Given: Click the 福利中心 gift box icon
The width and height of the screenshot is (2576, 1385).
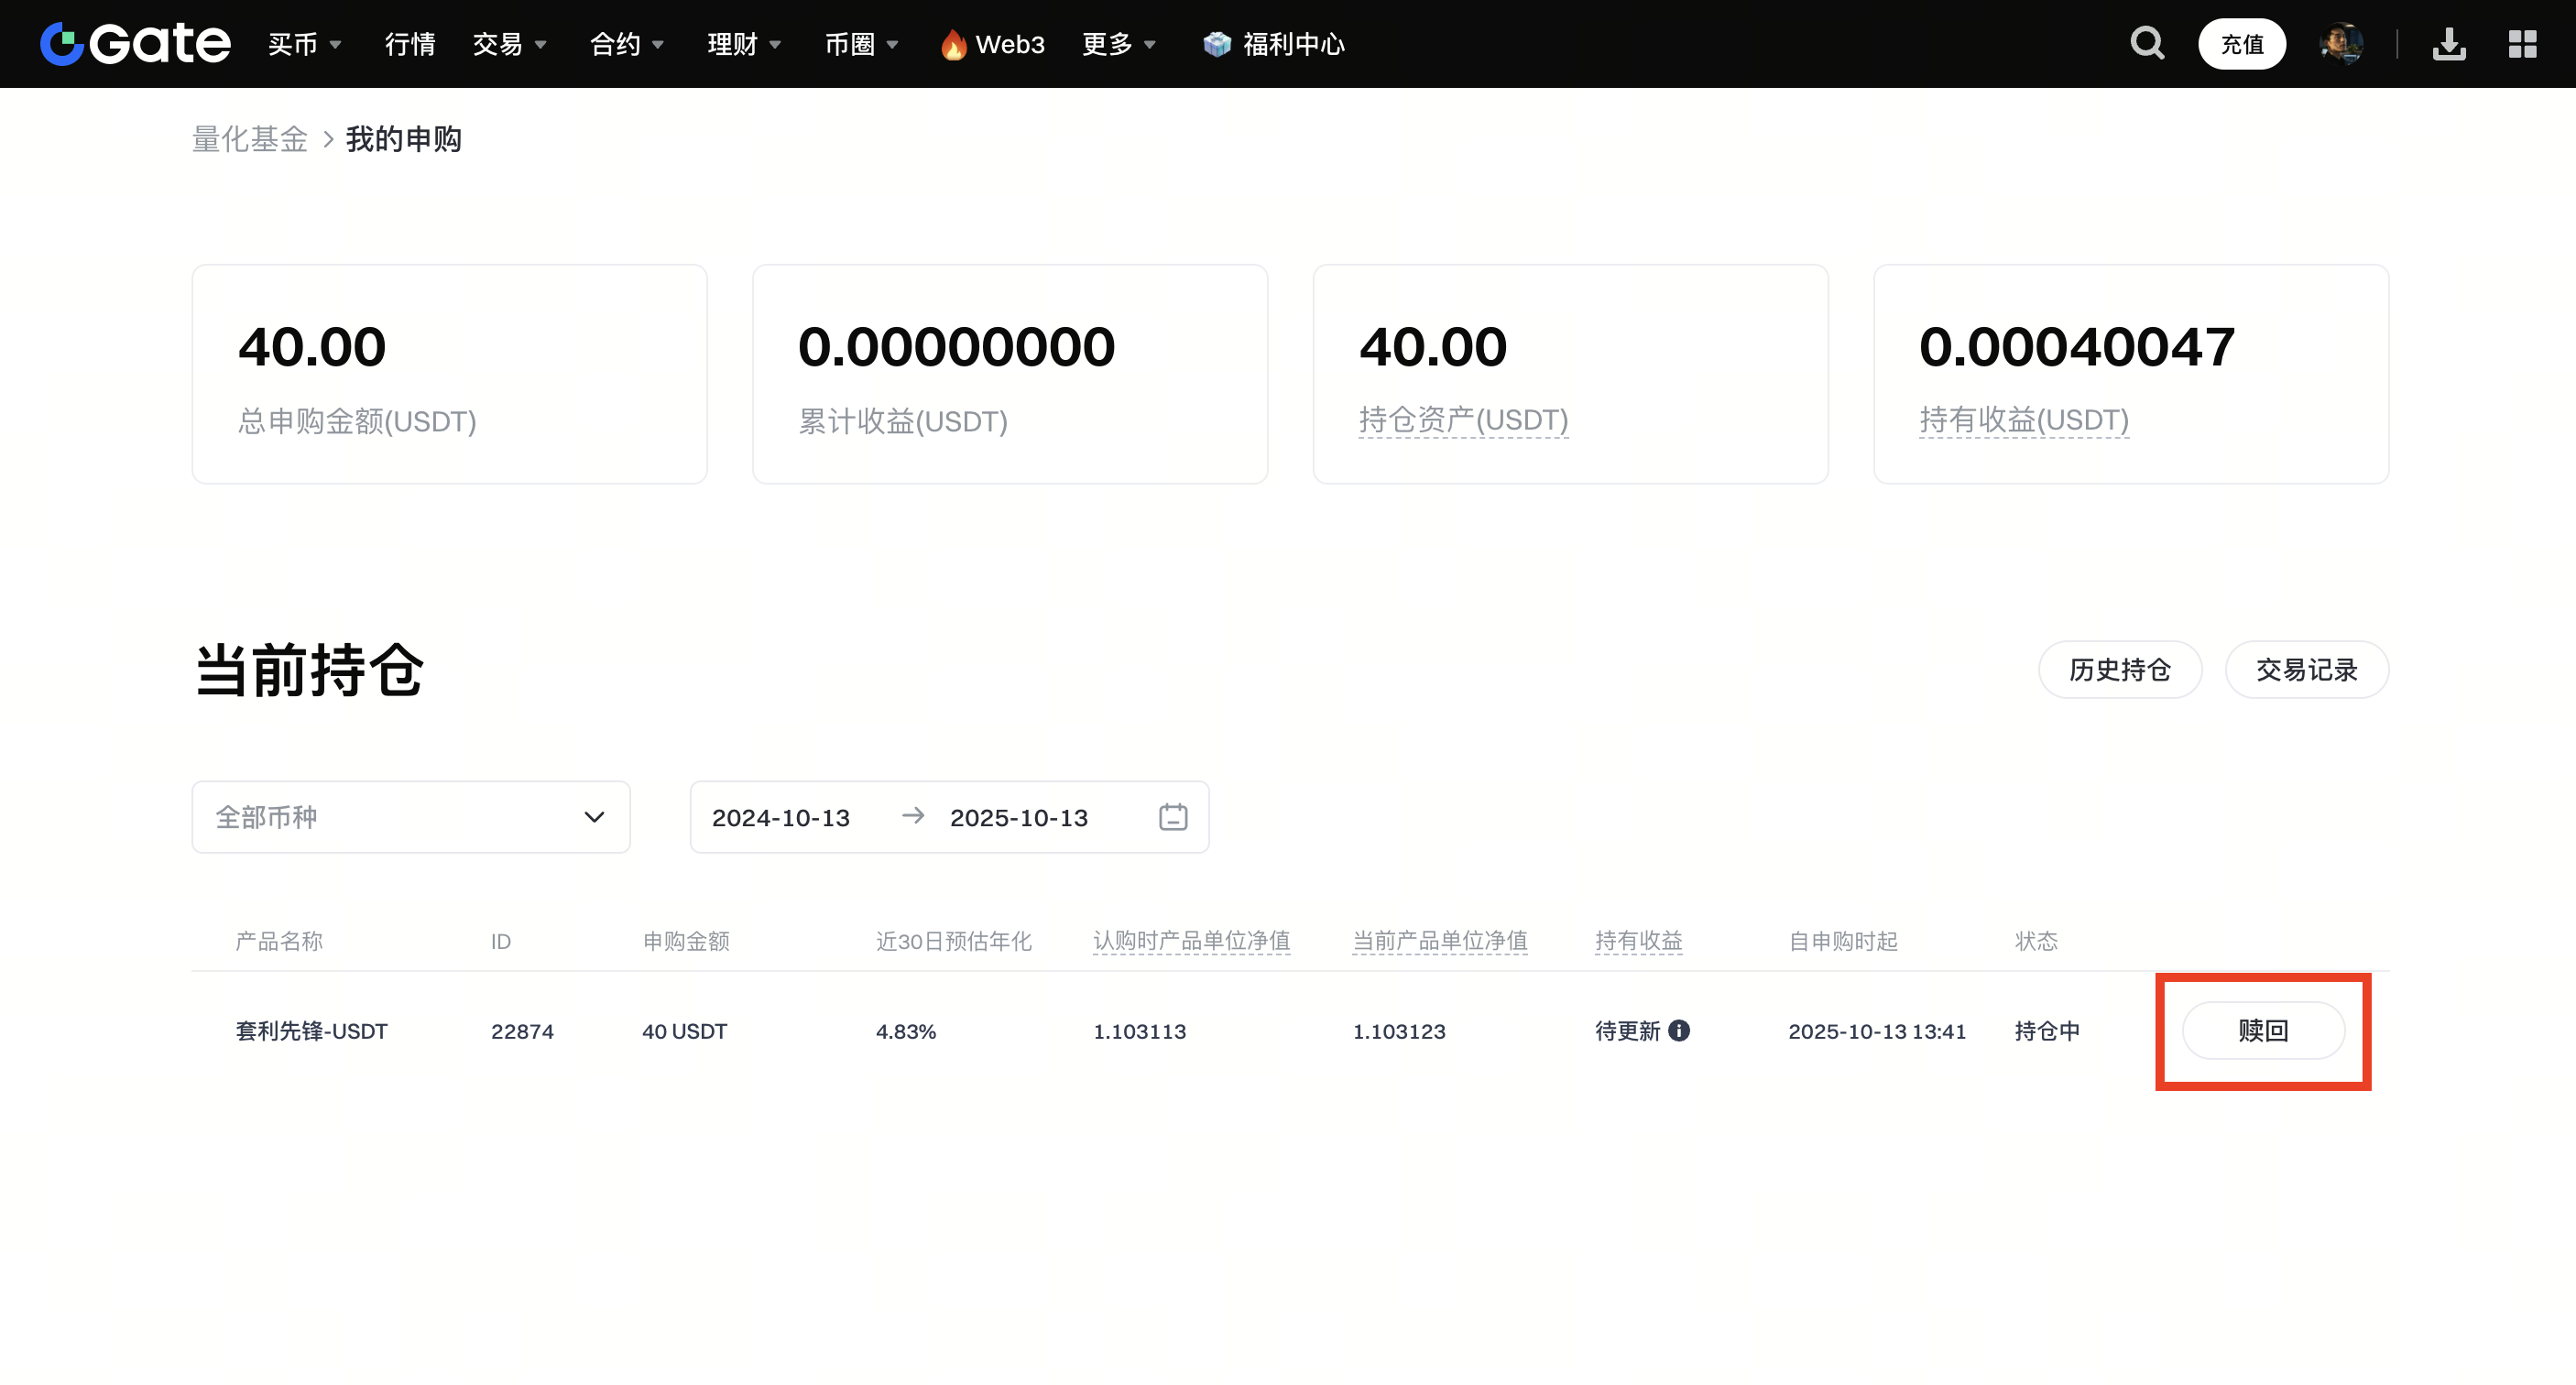Looking at the screenshot, I should pyautogui.click(x=1216, y=44).
